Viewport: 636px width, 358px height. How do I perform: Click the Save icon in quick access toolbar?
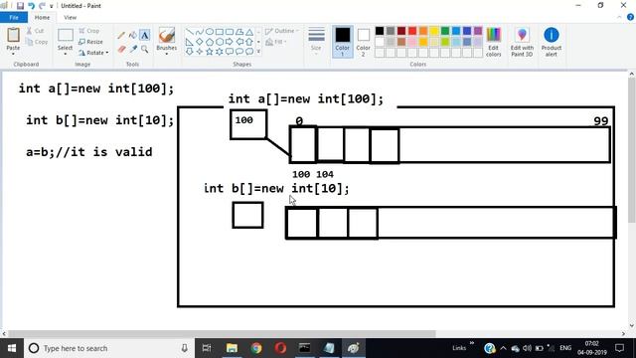pyautogui.click(x=20, y=6)
